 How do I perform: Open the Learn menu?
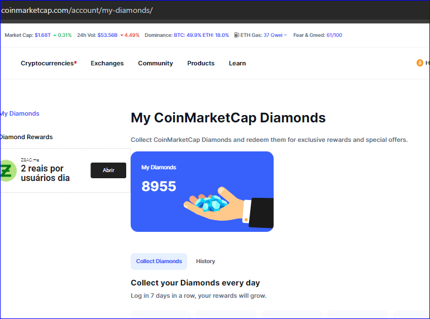pyautogui.click(x=237, y=63)
